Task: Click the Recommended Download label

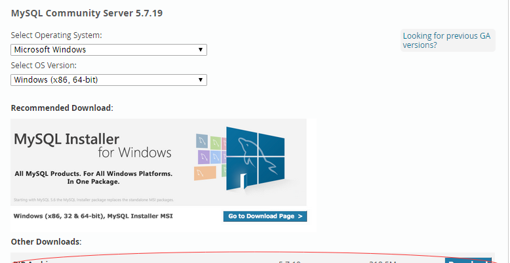Action: pyautogui.click(x=62, y=108)
